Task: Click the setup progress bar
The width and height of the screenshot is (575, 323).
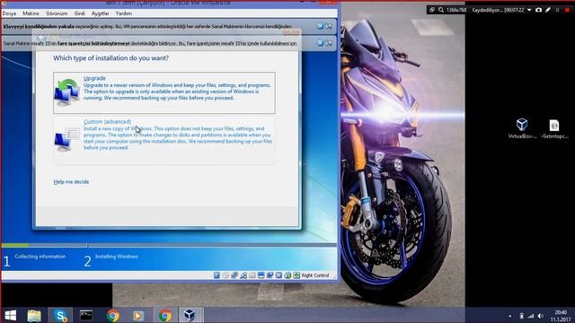Action: click(169, 245)
